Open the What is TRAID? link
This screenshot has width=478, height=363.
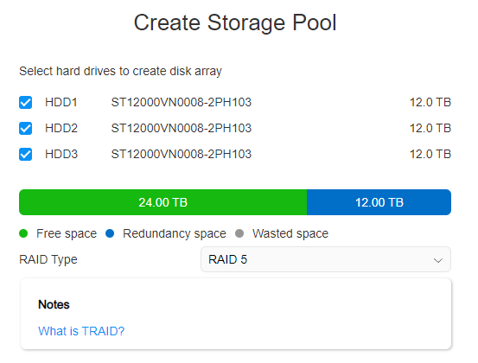(81, 331)
